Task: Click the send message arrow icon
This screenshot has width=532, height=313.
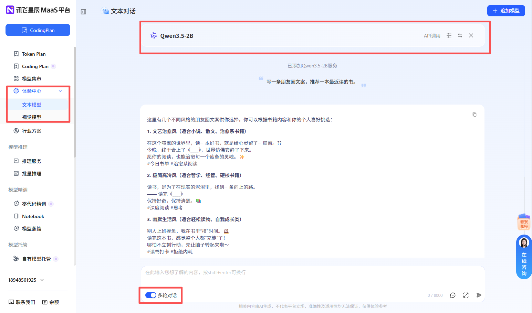Action: [479, 295]
